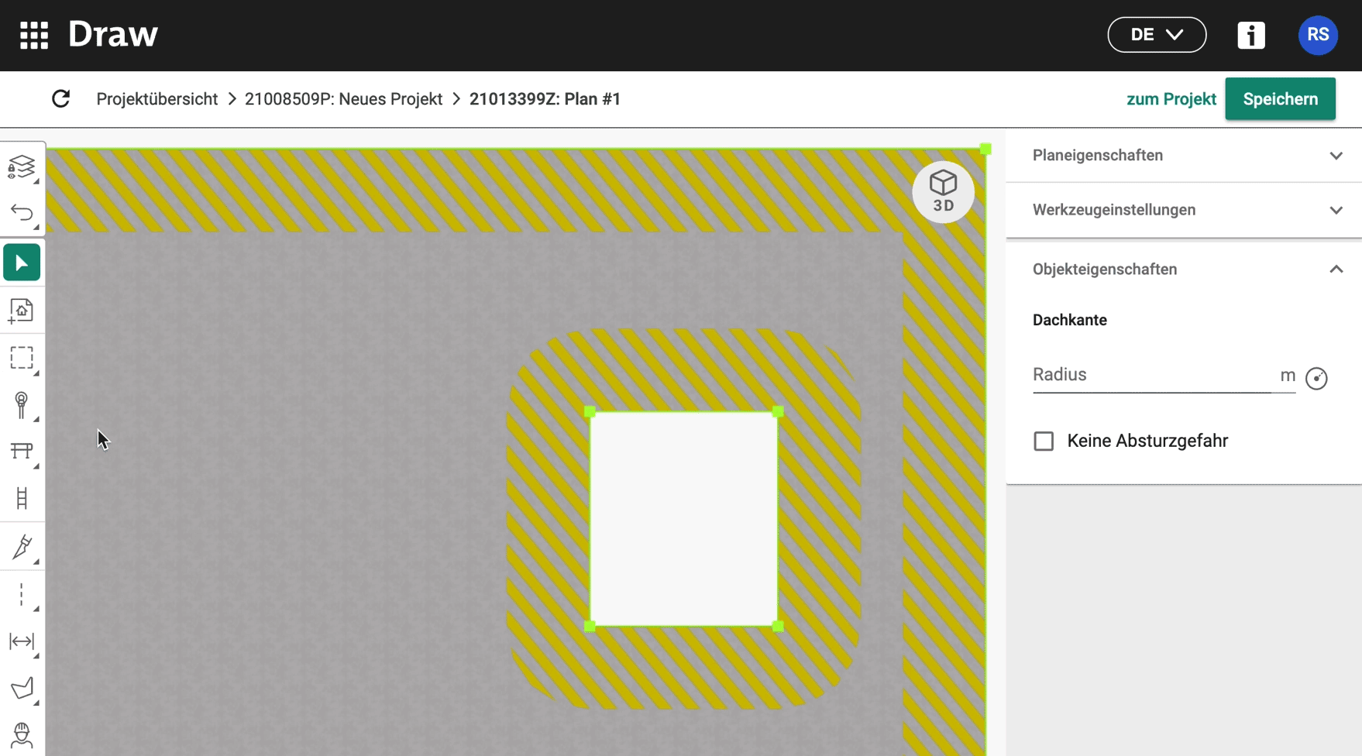Open the 21008509P: Neues Projekt breadcrumb
This screenshot has height=756, width=1362.
(x=343, y=99)
